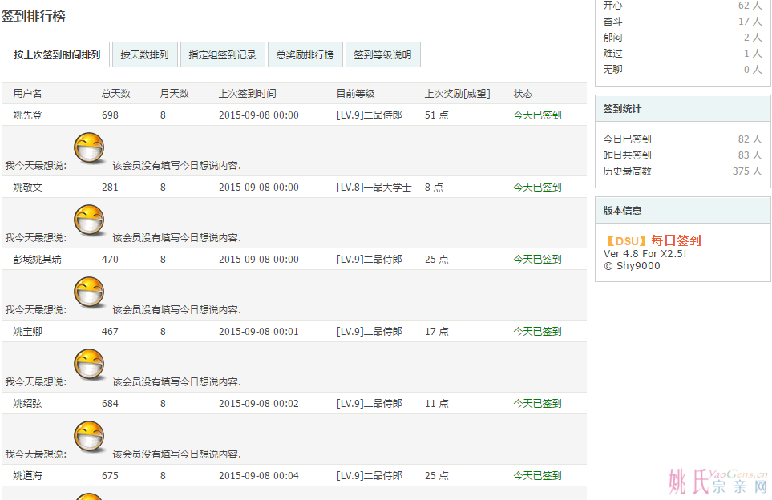The height and width of the screenshot is (500, 772).
Task: Click the sign-in time 2015-09-08 00:04
Action: (259, 475)
